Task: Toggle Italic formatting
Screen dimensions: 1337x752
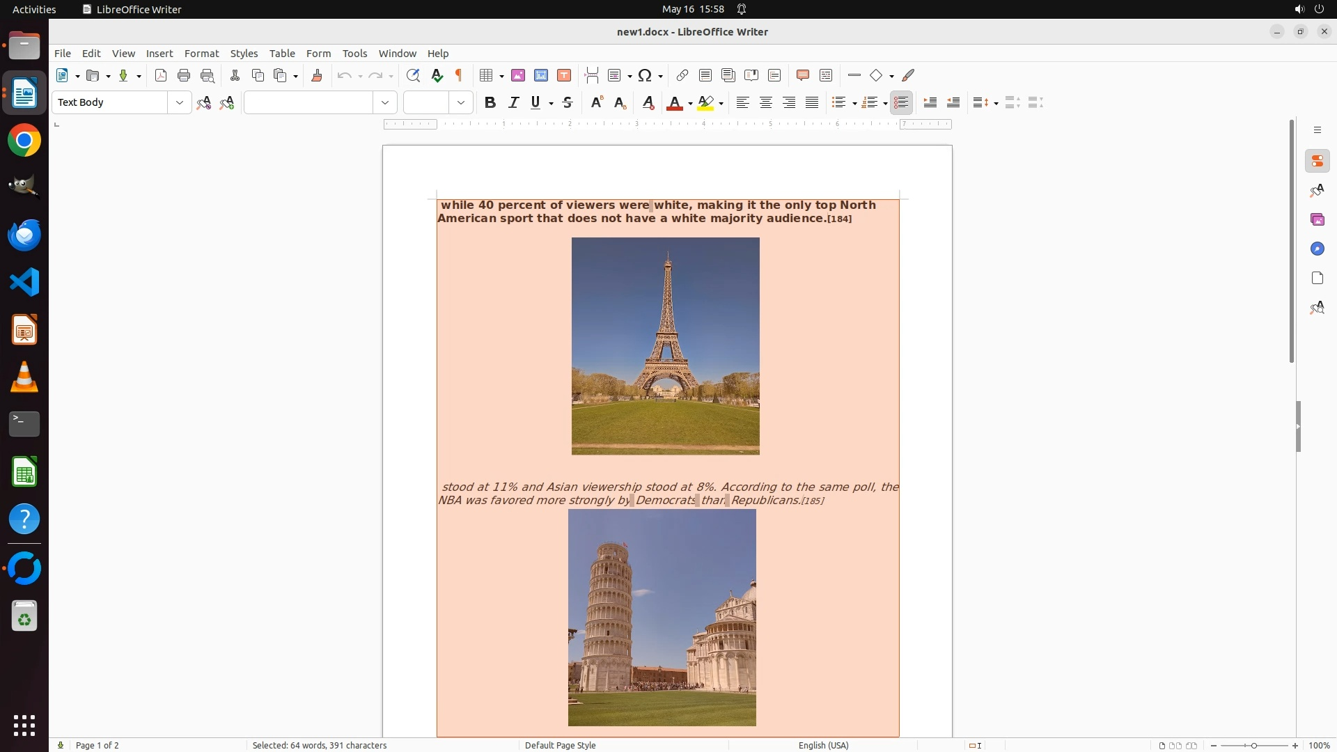Action: [514, 103]
